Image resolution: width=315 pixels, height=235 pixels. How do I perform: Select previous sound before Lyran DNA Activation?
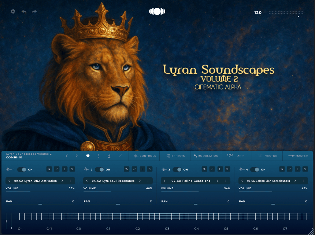[x=9, y=181]
